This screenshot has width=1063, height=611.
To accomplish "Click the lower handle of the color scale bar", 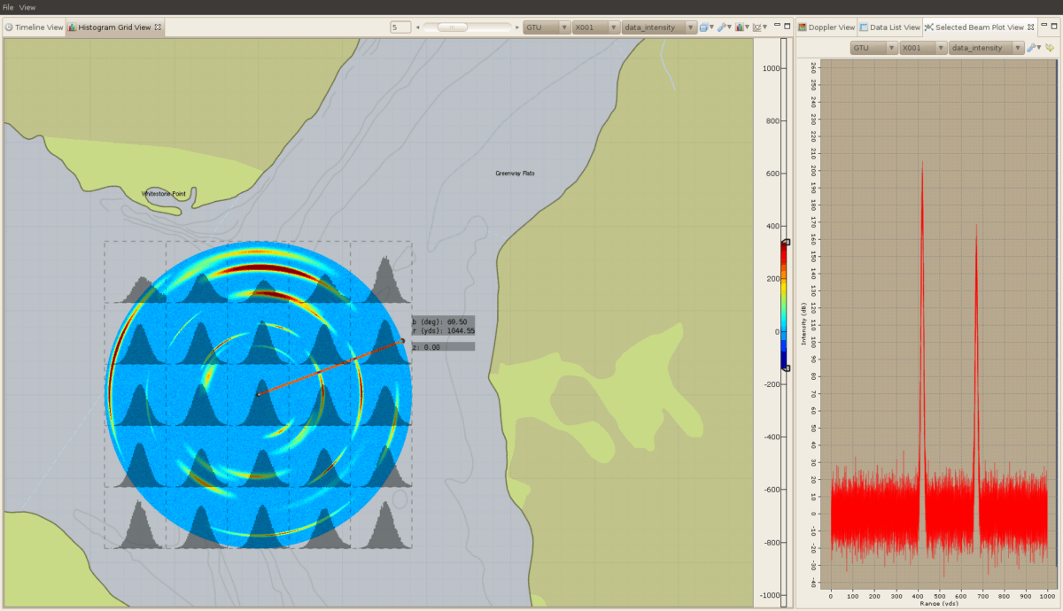I will [x=786, y=367].
